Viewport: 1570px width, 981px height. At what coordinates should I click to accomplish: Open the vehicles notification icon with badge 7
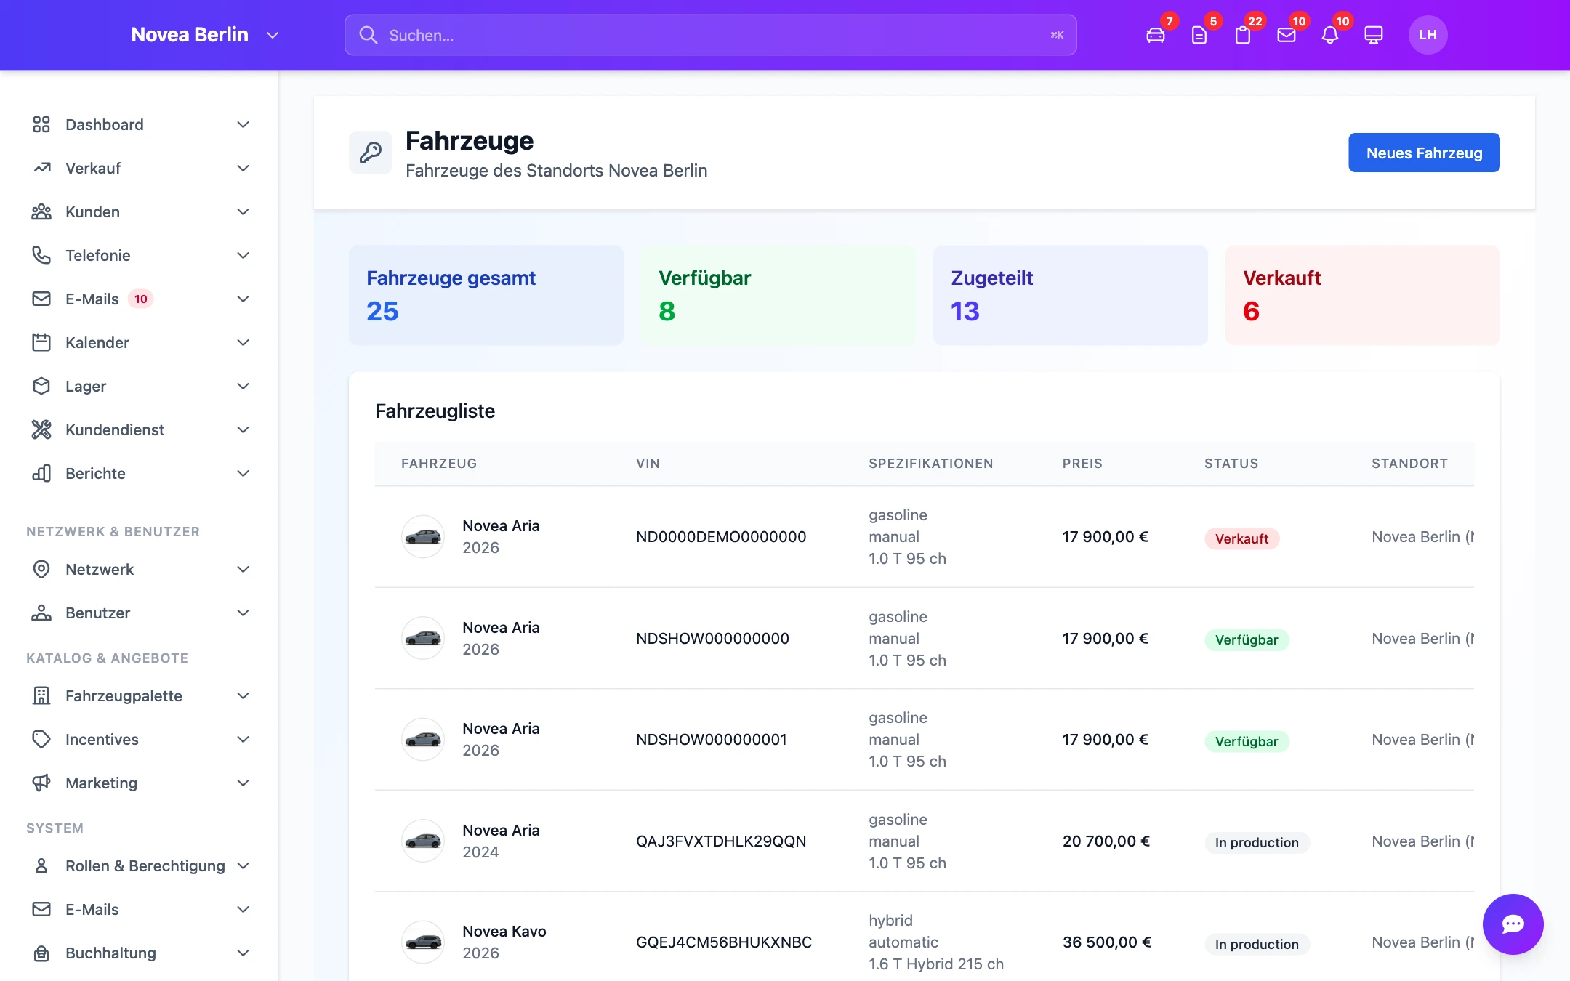point(1156,35)
